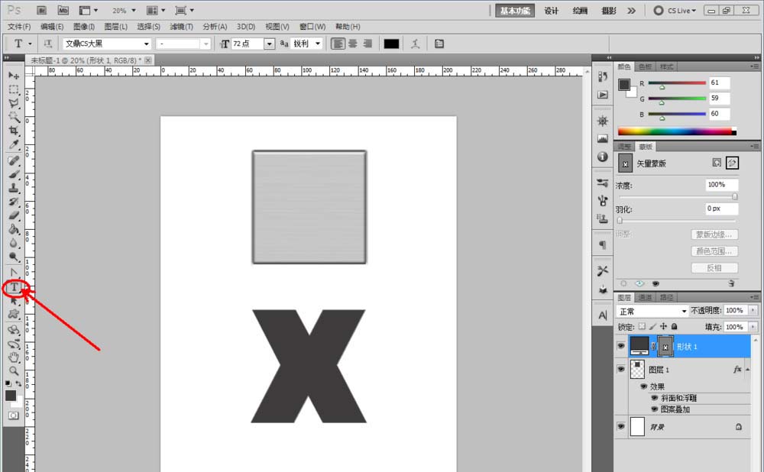The height and width of the screenshot is (472, 764).
Task: Switch to the 路径 tab
Action: tap(666, 297)
